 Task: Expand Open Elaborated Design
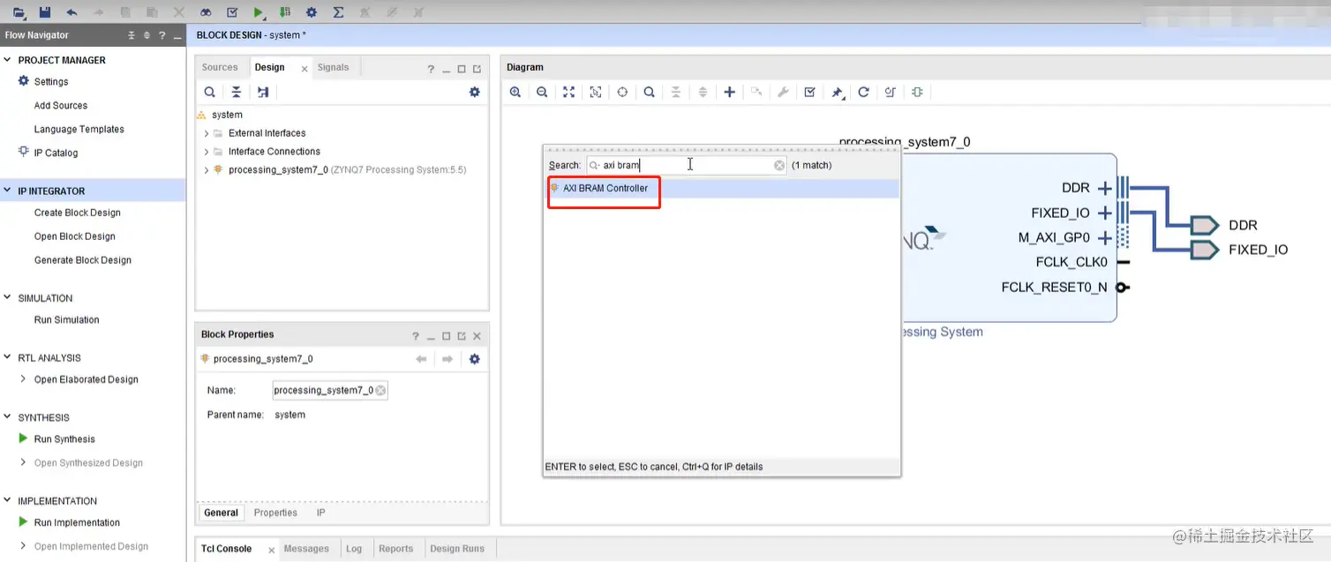(23, 379)
